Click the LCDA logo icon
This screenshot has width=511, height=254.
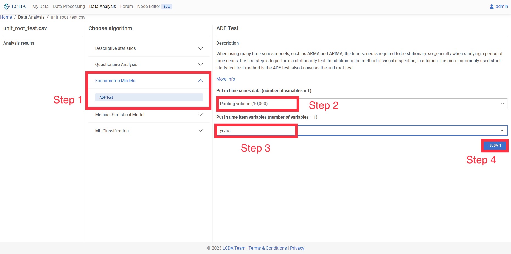coord(7,6)
